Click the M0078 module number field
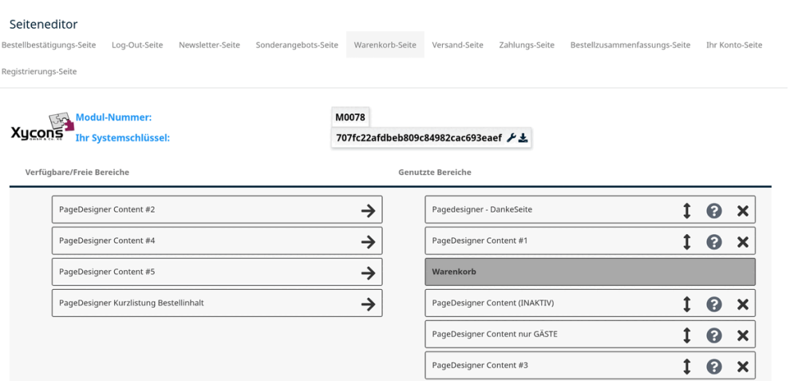The width and height of the screenshot is (798, 381). [350, 117]
